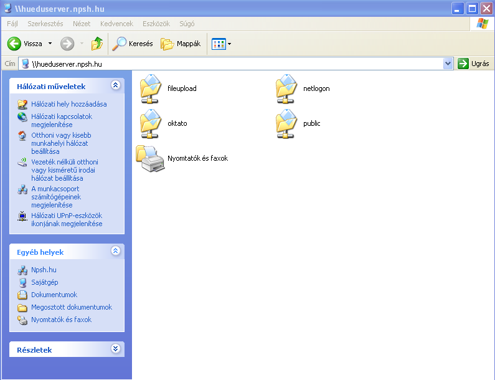This screenshot has height=380, width=495.
Task: Expand the address bar dropdown
Action: [x=448, y=64]
